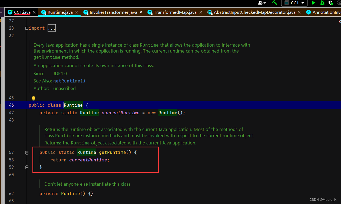This screenshot has height=204, width=341.
Task: Click the profiler clock icon at toolbar edge
Action: click(x=339, y=3)
